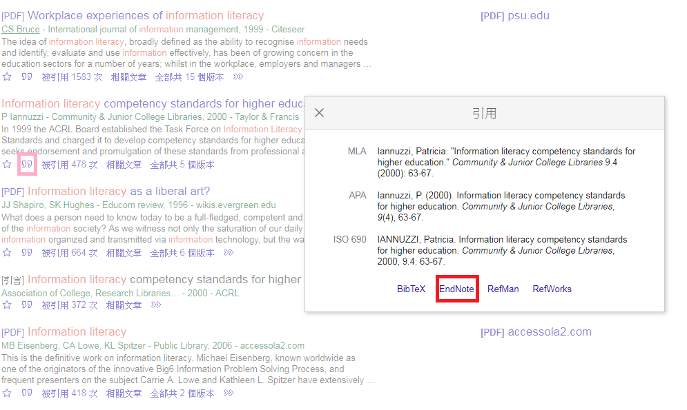Click the [引言] competency standards citation title
The image size is (687, 410).
tap(164, 279)
